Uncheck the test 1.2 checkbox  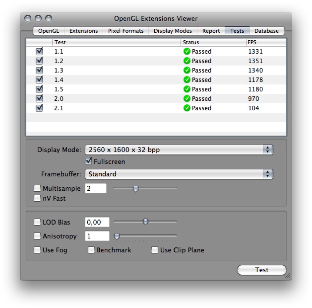pos(39,61)
